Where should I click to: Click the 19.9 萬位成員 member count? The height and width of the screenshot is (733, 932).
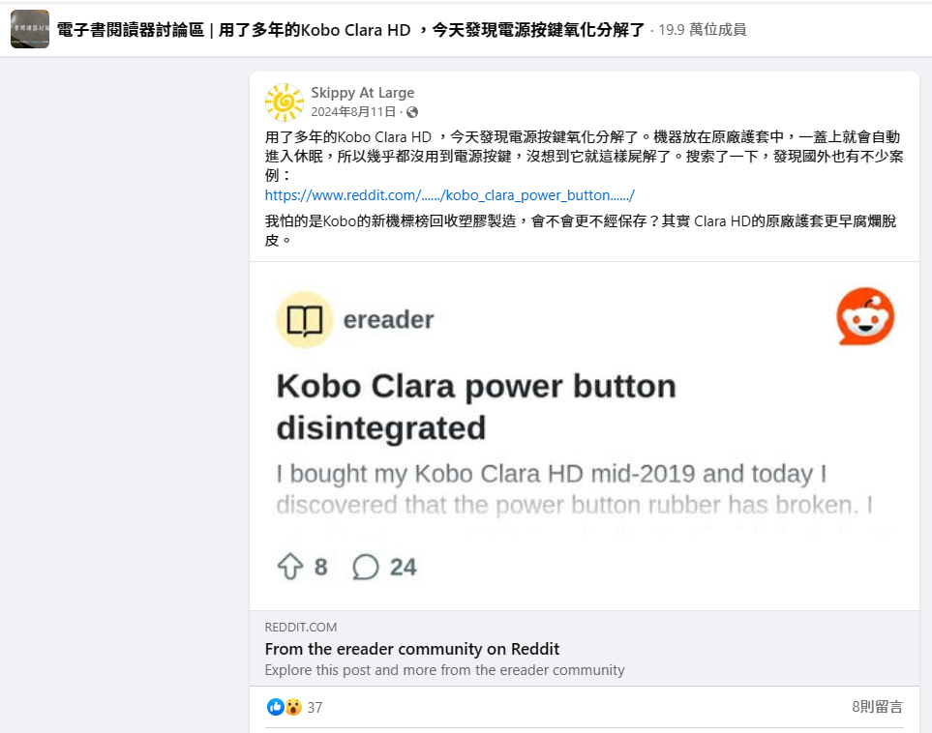click(702, 30)
